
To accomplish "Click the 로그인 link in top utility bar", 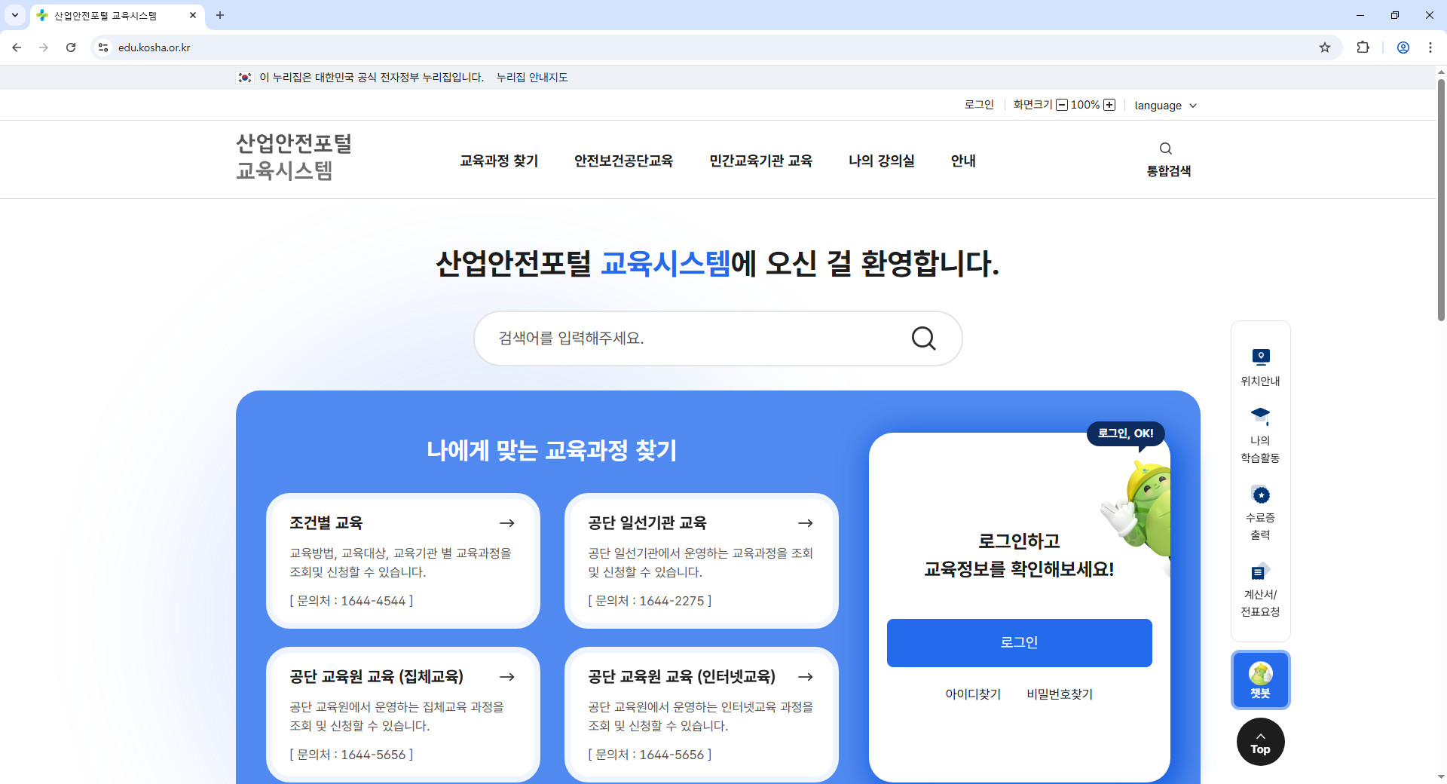I will pos(979,105).
